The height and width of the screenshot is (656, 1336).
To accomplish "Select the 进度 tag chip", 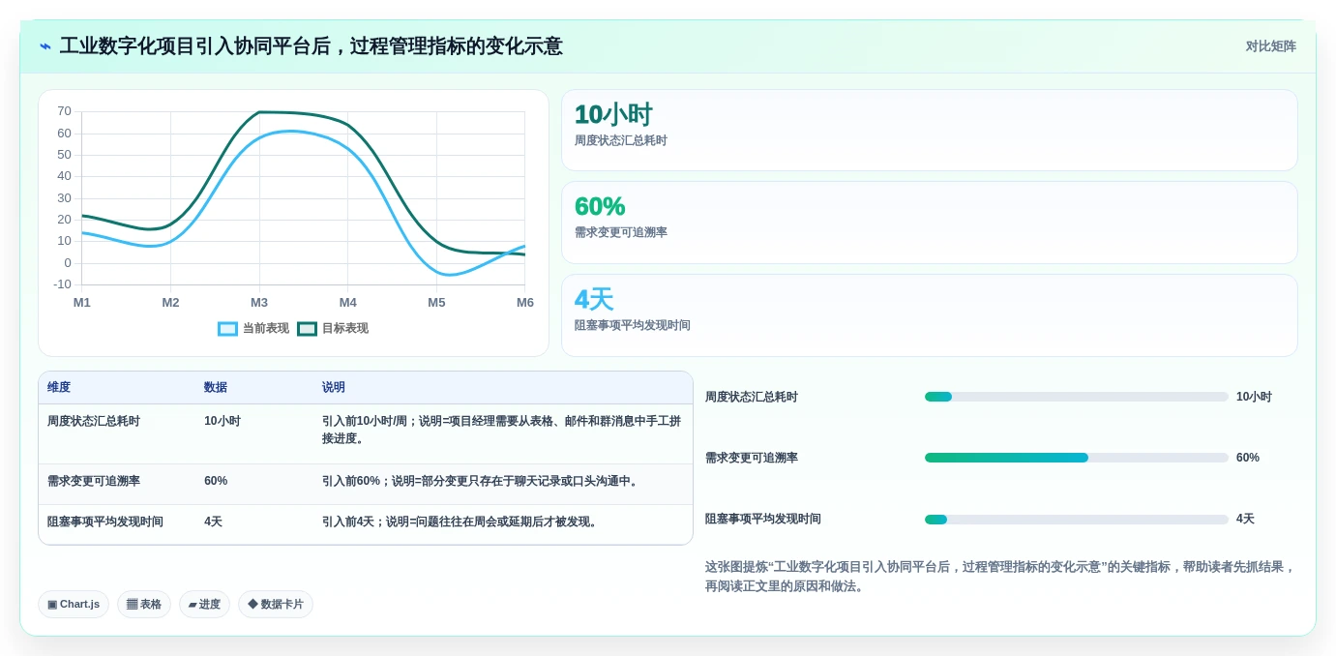I will [x=204, y=605].
